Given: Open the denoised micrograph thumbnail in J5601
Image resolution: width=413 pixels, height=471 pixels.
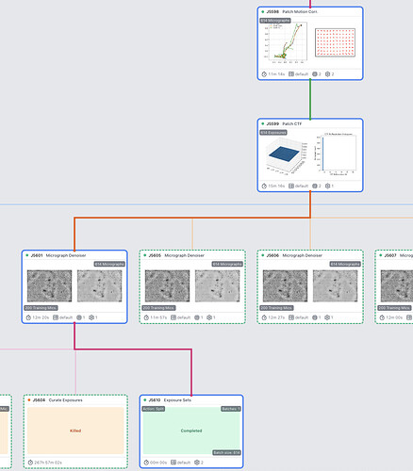Looking at the screenshot, I should [100, 286].
